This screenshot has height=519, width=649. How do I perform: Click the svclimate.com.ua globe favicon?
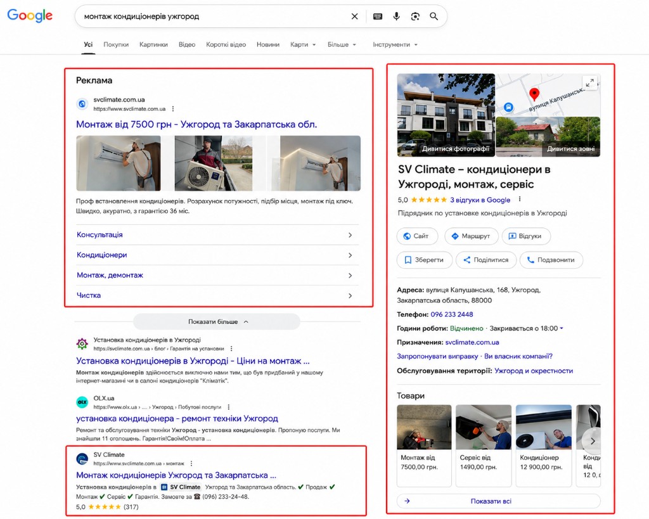(x=82, y=104)
